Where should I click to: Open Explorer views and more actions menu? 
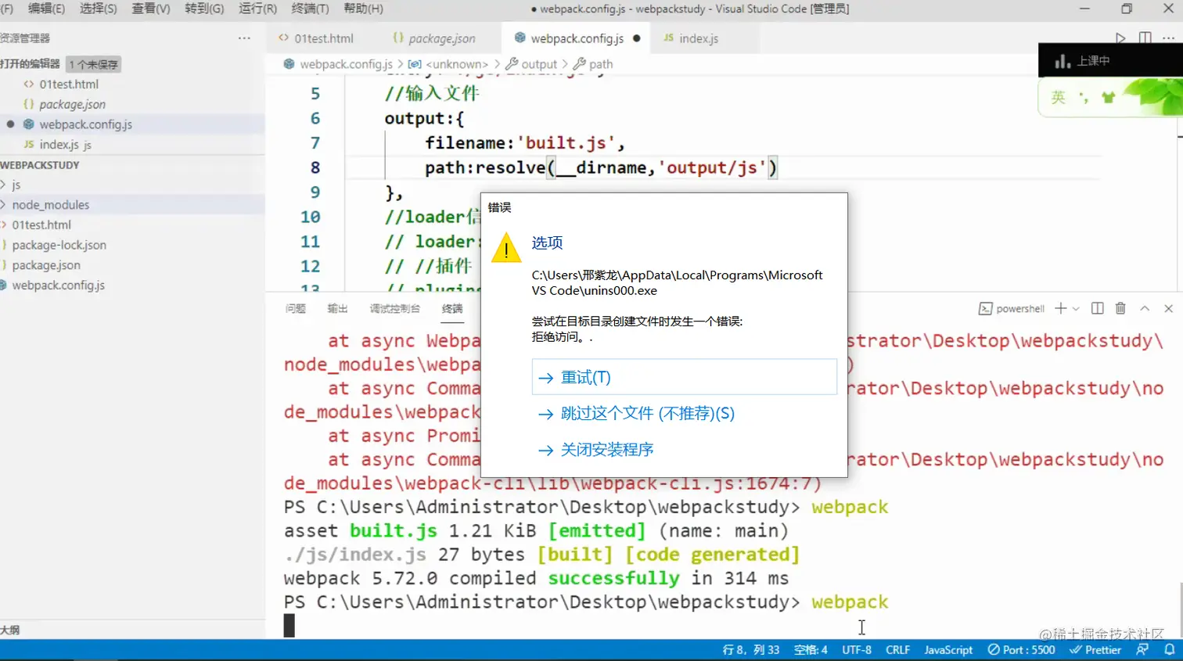244,38
